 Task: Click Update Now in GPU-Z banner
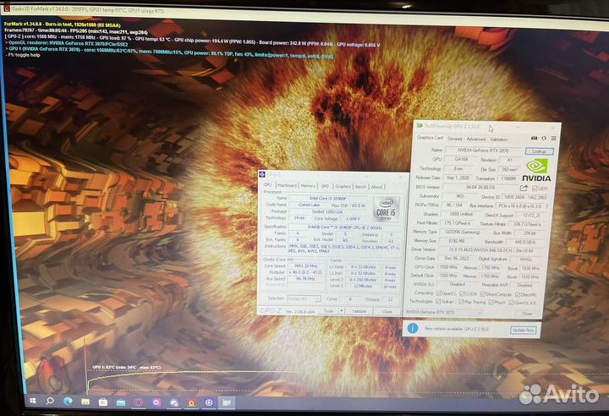[524, 330]
